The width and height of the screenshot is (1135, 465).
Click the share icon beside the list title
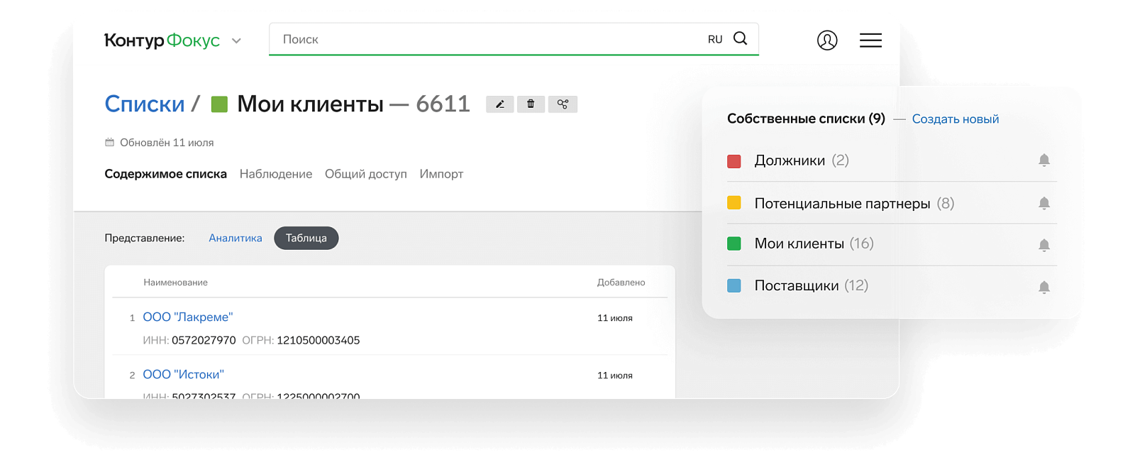point(563,104)
